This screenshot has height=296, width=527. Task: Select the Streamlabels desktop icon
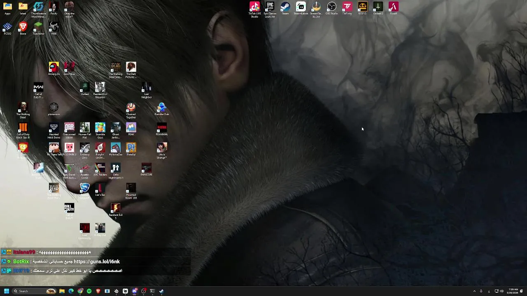click(301, 8)
